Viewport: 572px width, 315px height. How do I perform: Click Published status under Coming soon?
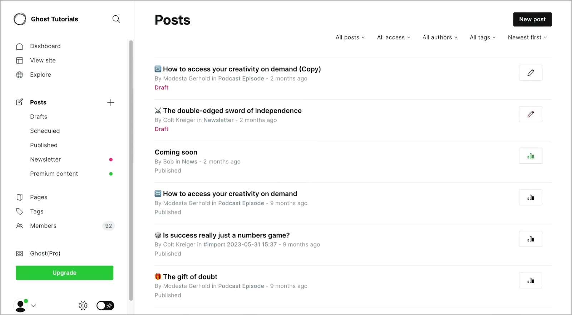168,171
